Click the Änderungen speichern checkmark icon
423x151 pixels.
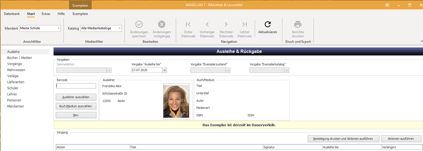[x=139, y=24]
